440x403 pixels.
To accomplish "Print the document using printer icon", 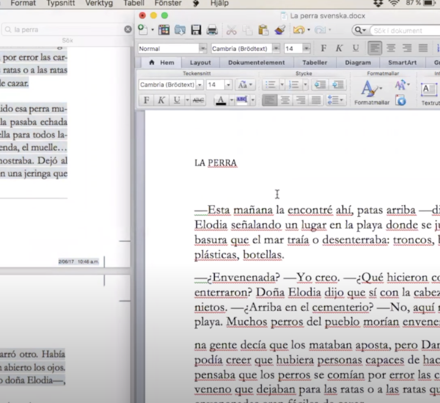I will pyautogui.click(x=212, y=30).
